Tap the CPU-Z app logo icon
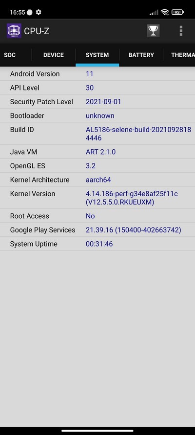This screenshot has height=435, width=195. click(x=14, y=31)
